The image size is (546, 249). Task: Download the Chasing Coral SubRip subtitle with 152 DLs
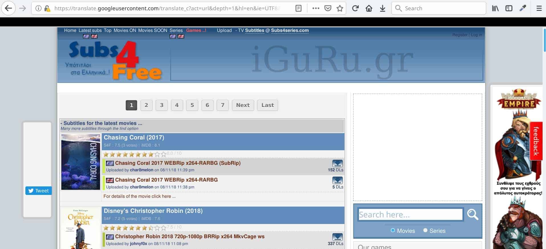tap(337, 163)
